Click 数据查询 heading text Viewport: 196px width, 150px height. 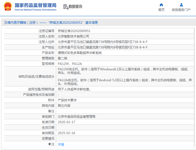75,7
